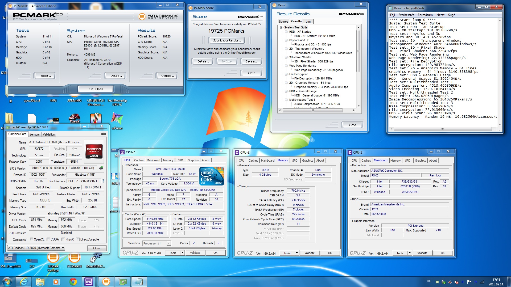Viewport: 511px width, 287px height.
Task: Click the taskbar clock showing 17:35
Action: (496, 282)
